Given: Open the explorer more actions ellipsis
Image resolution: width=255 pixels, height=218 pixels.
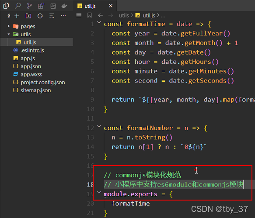Looking at the screenshot, I should (63, 16).
